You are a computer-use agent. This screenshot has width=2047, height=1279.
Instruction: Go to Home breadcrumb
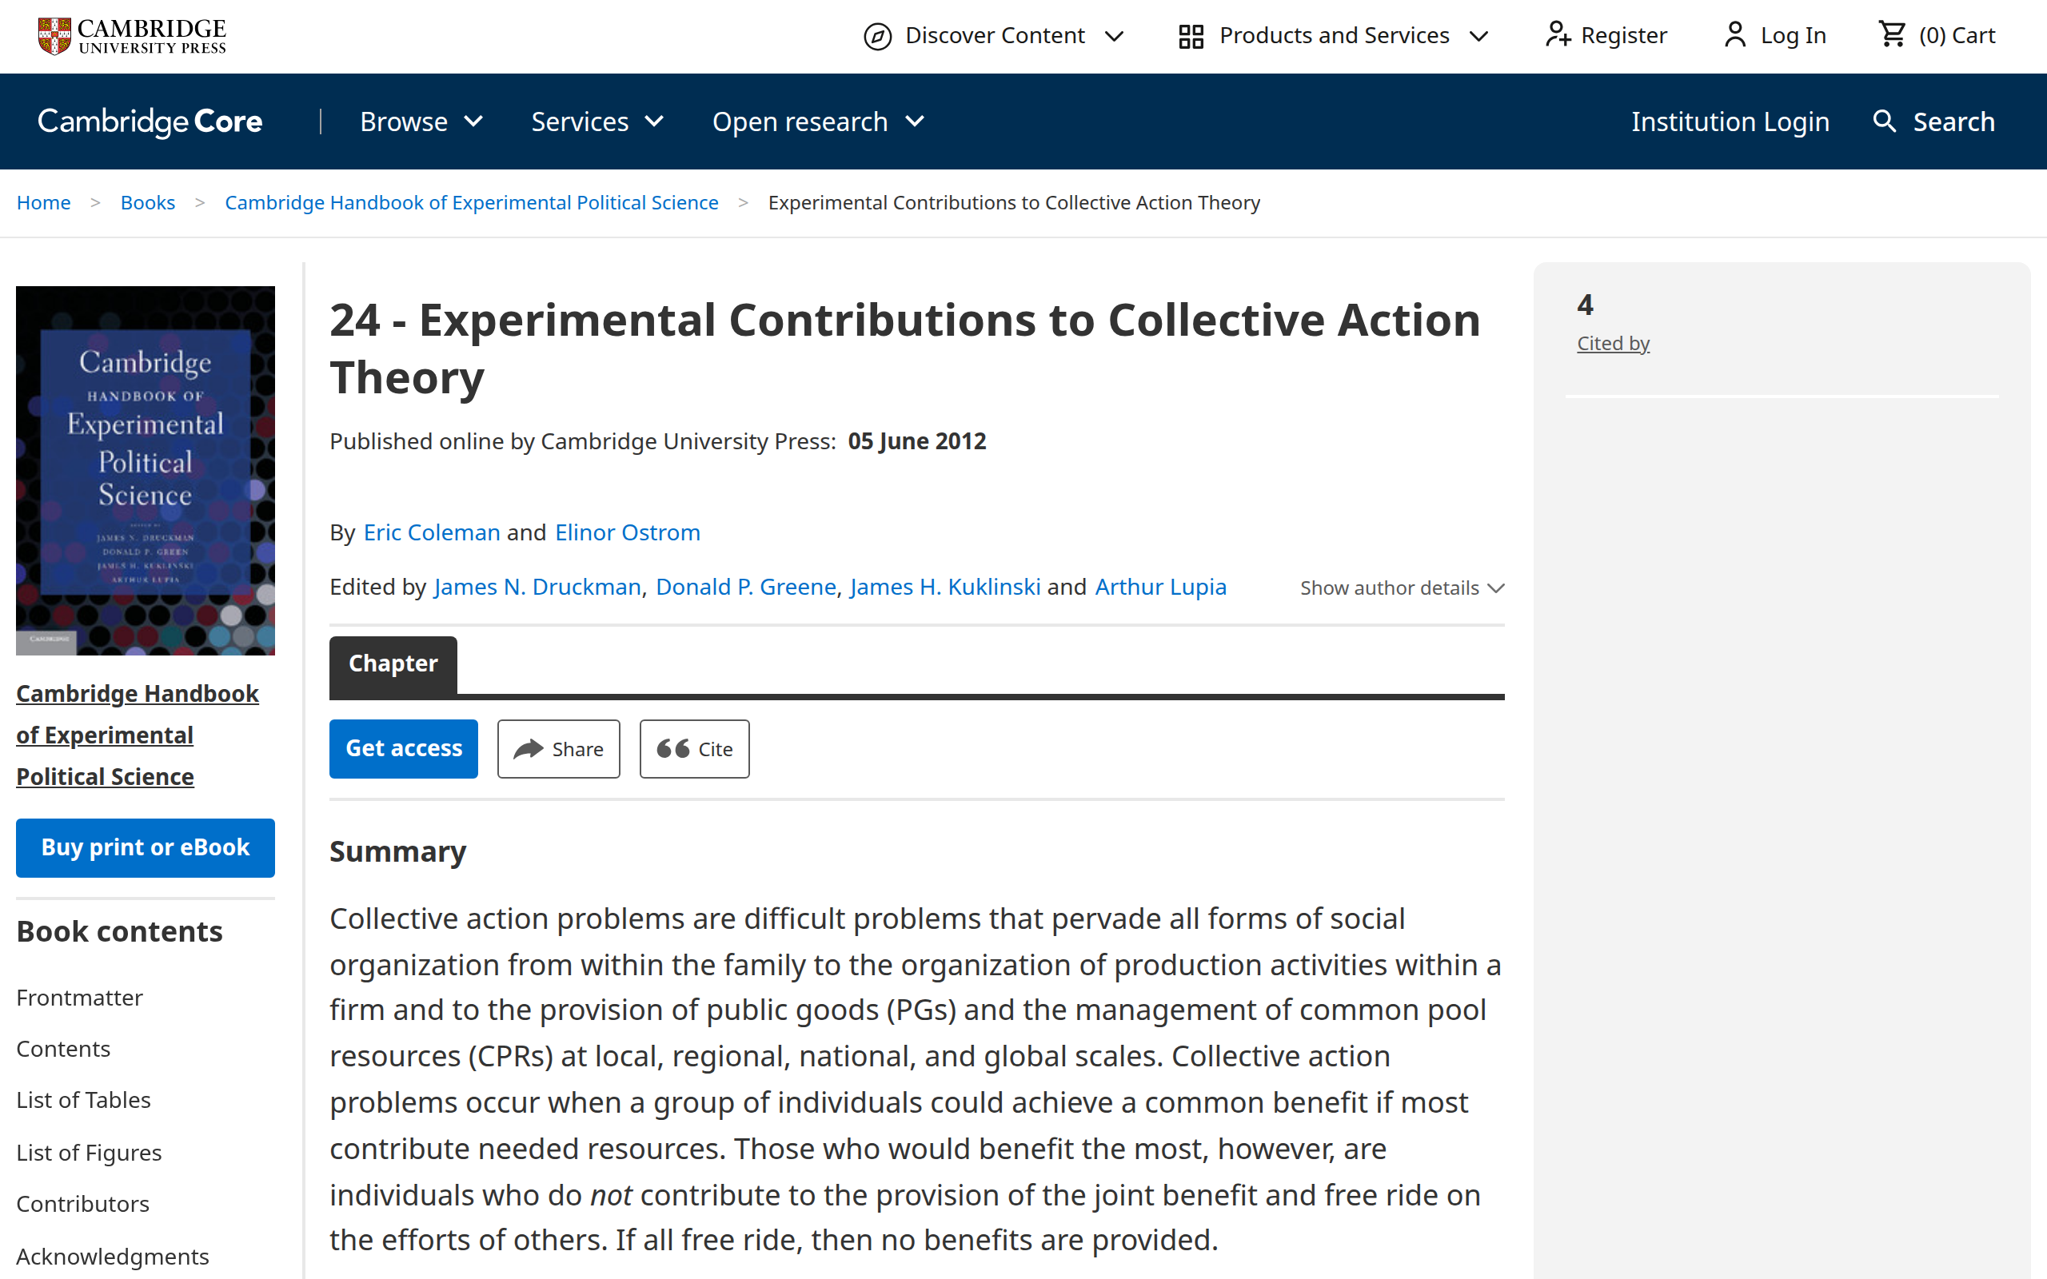click(44, 203)
